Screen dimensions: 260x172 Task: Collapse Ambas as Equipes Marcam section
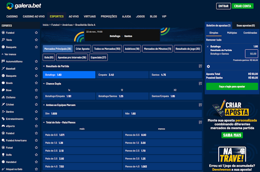[44, 105]
